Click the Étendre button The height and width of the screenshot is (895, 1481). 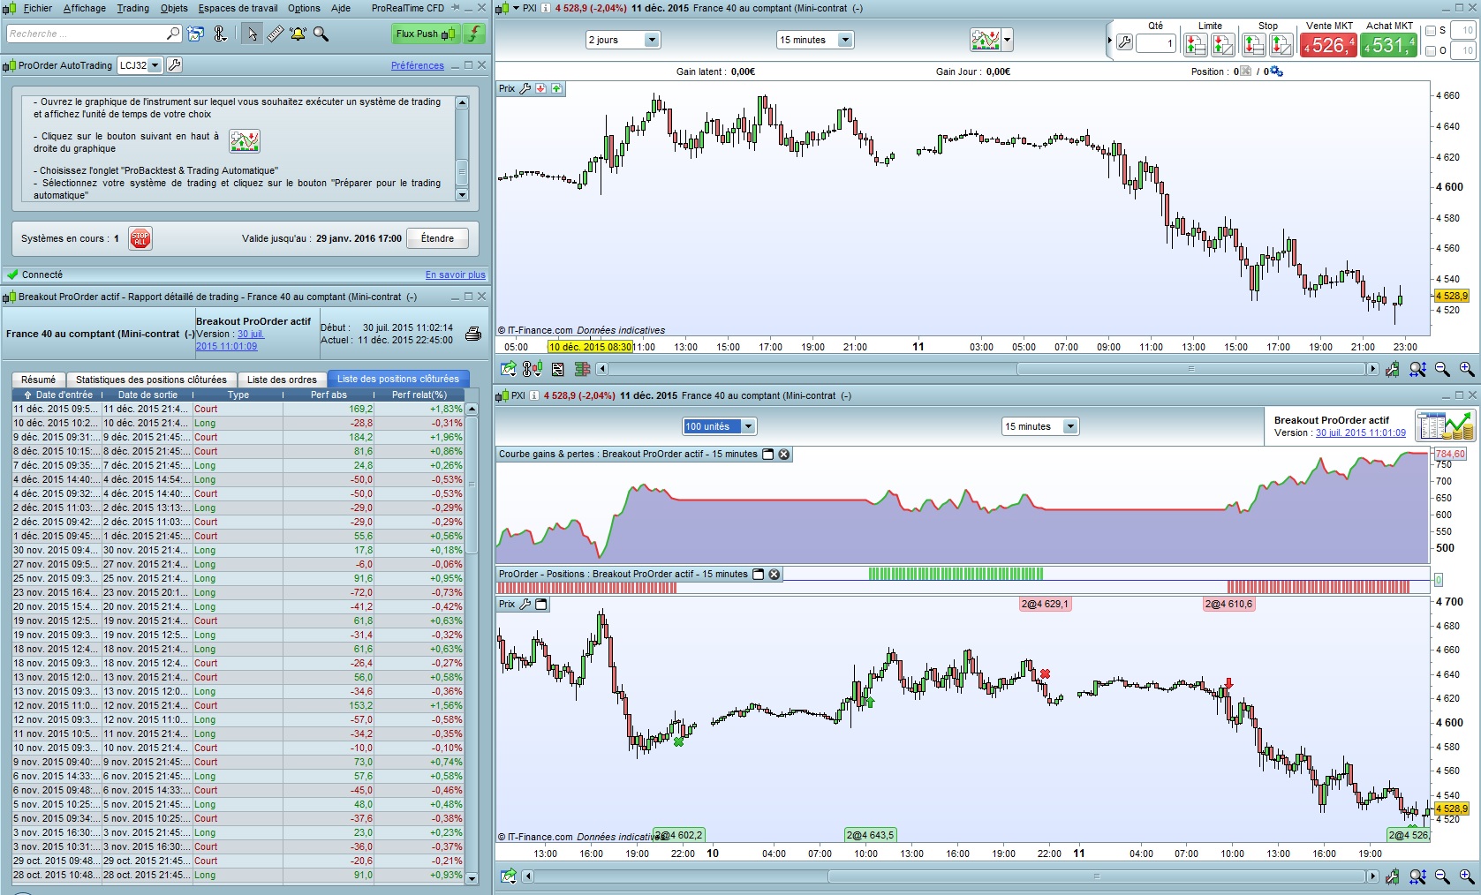(437, 238)
